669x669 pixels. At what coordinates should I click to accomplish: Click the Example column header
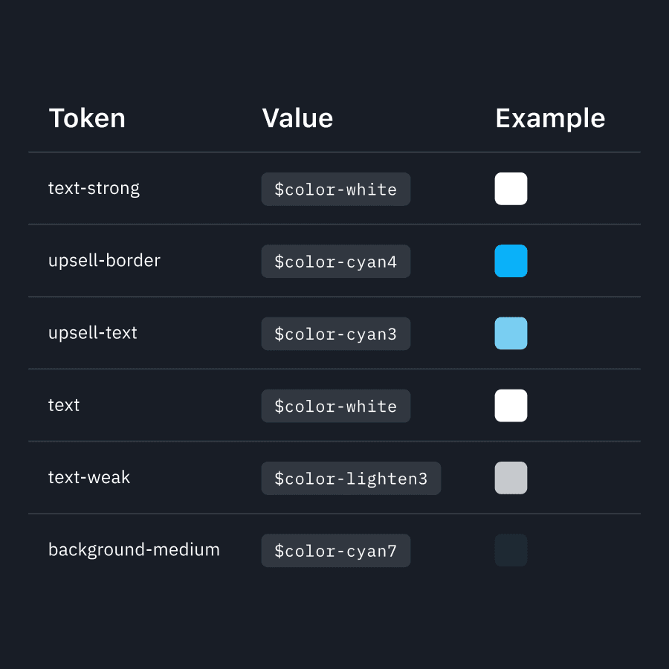pyautogui.click(x=550, y=119)
